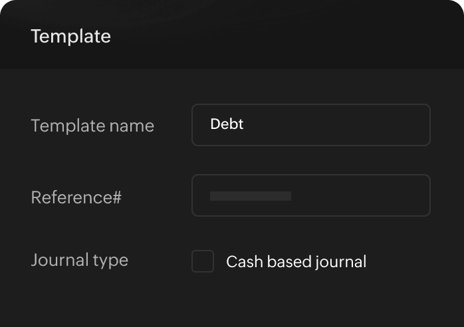
Task: Click the word "type" in Journal type label
Action: click(x=110, y=261)
